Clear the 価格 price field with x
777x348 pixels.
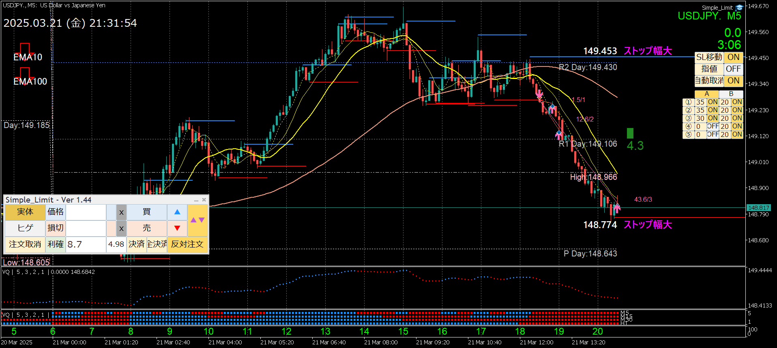(121, 212)
